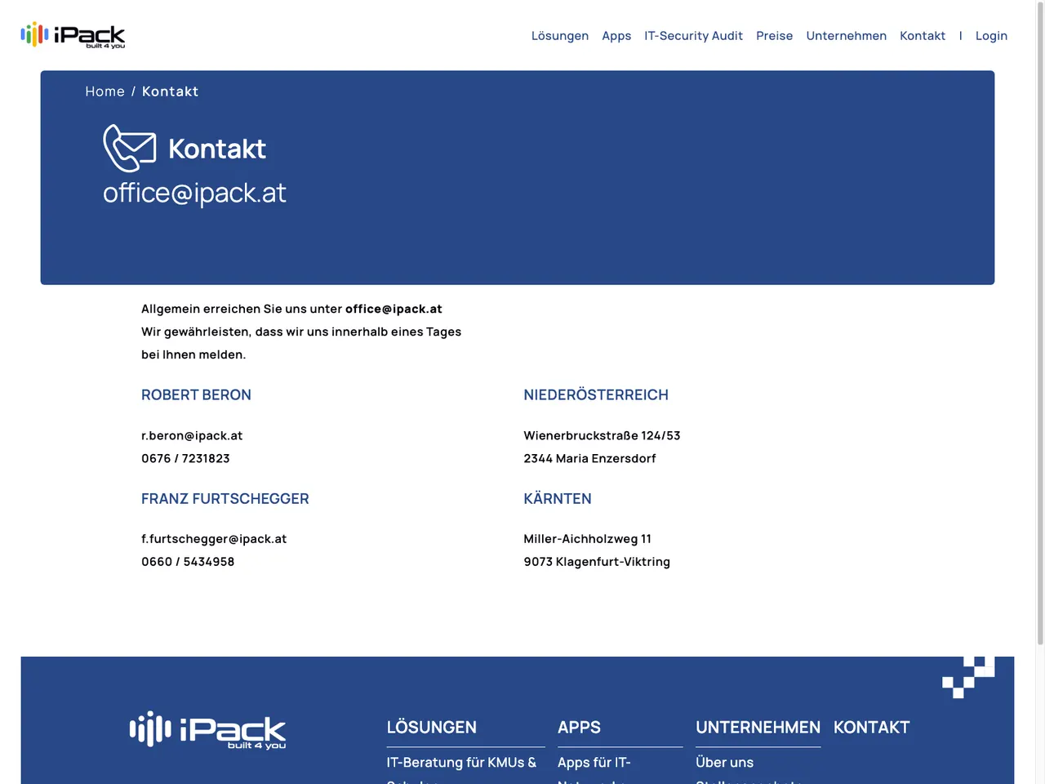This screenshot has height=784, width=1045.
Task: Click the phone and envelope Kontakt icon
Action: [130, 148]
